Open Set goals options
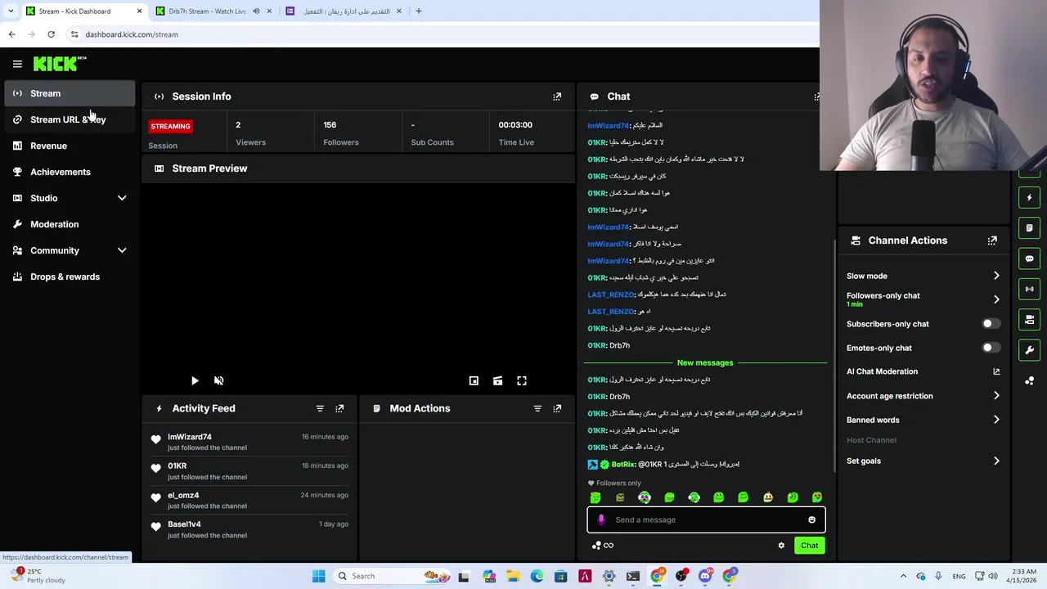 point(923,461)
